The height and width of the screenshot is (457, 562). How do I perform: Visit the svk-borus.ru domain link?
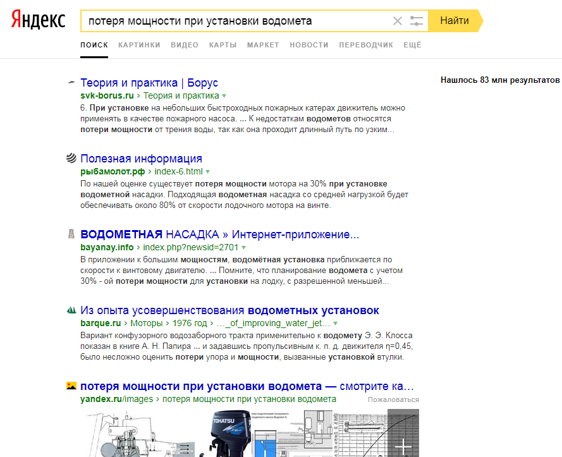click(107, 95)
